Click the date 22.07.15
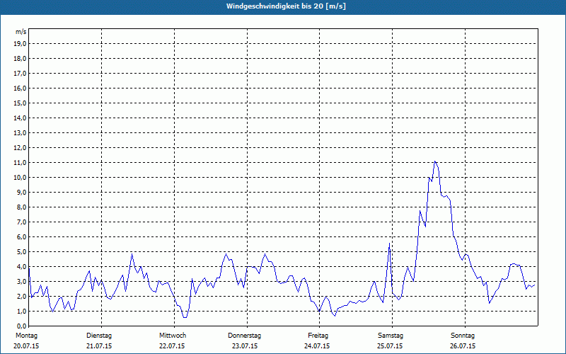Image resolution: width=566 pixels, height=354 pixels. pyautogui.click(x=172, y=346)
